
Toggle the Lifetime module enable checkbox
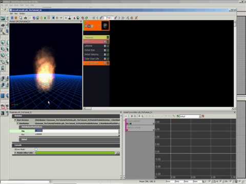pos(105,46)
